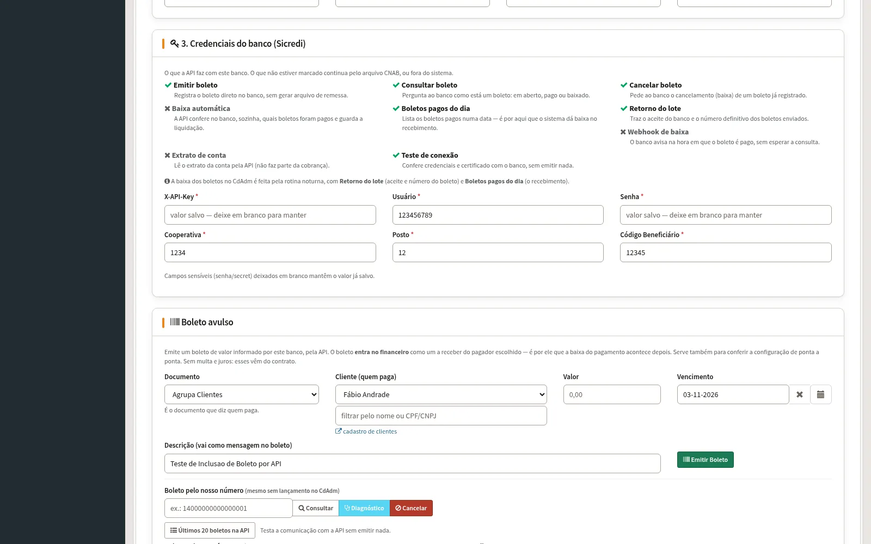Image resolution: width=871 pixels, height=544 pixels.
Task: Open the Cliente dropdown showing Fábio Andrade
Action: tap(441, 394)
